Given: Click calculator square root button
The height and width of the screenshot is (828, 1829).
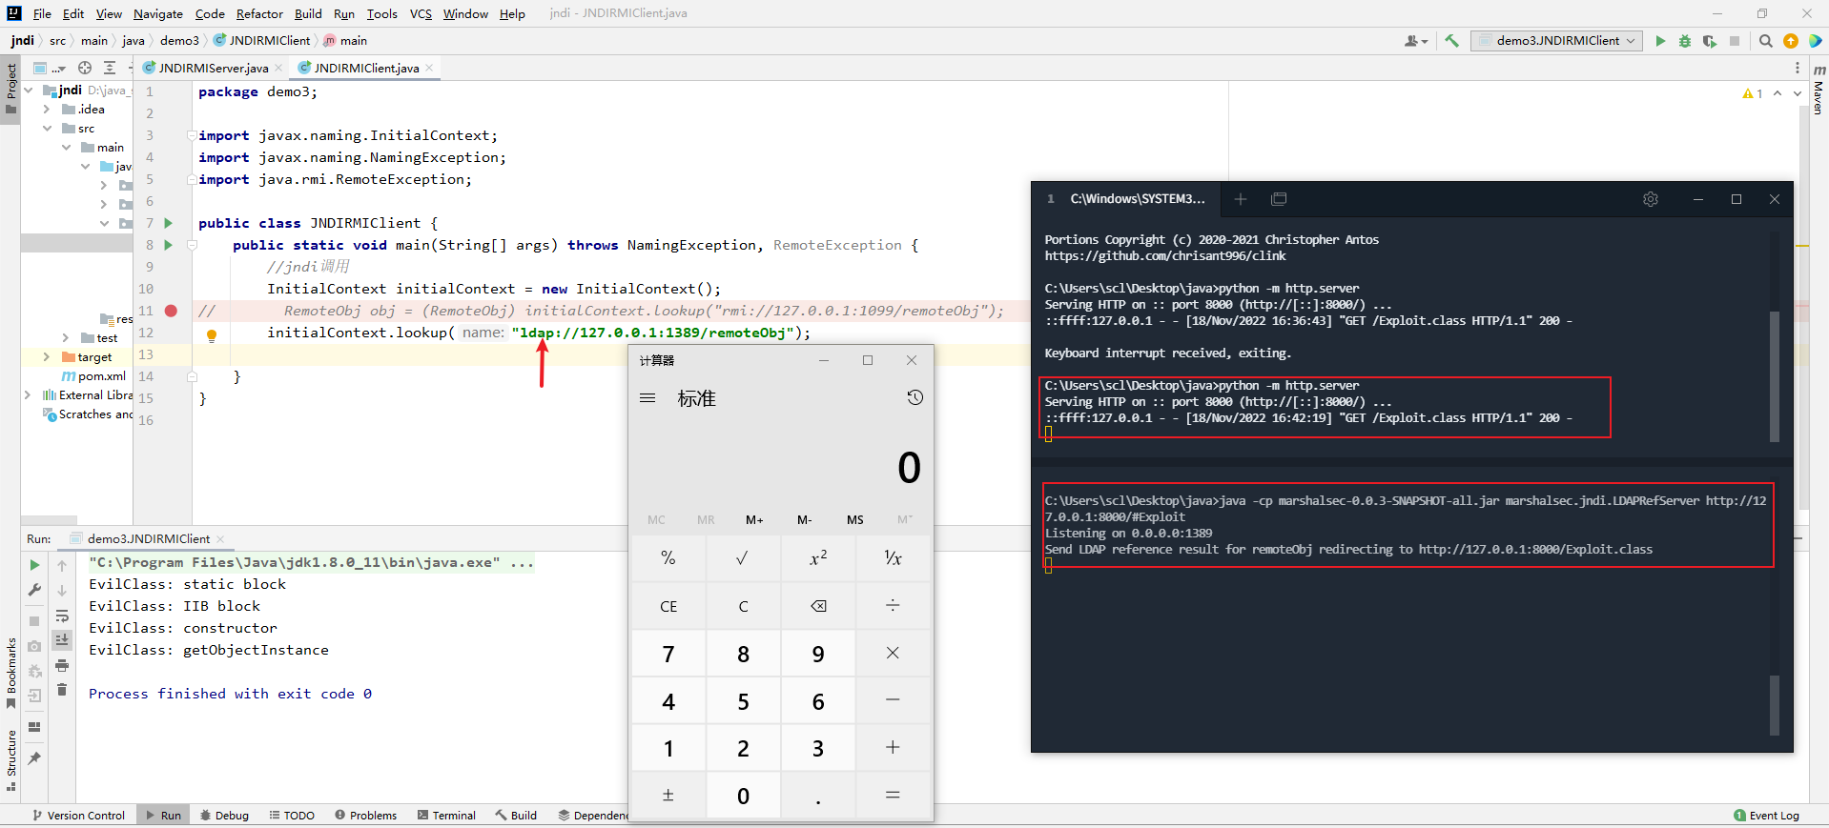Looking at the screenshot, I should [743, 558].
